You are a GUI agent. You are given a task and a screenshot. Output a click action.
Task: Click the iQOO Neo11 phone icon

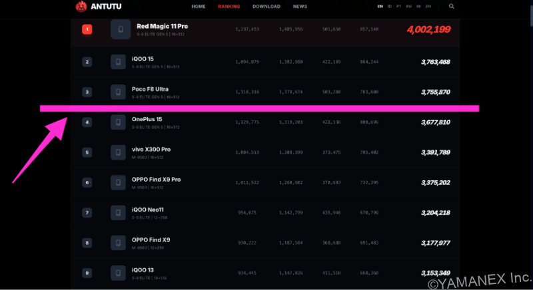119,213
